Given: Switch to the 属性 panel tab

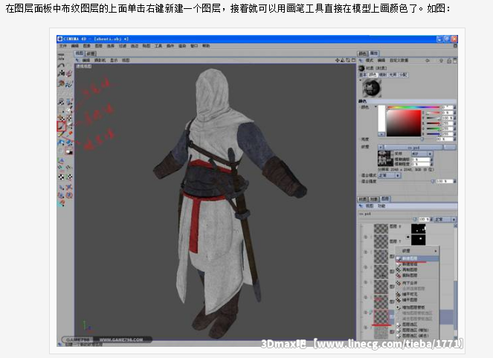Looking at the screenshot, I should tap(374, 53).
